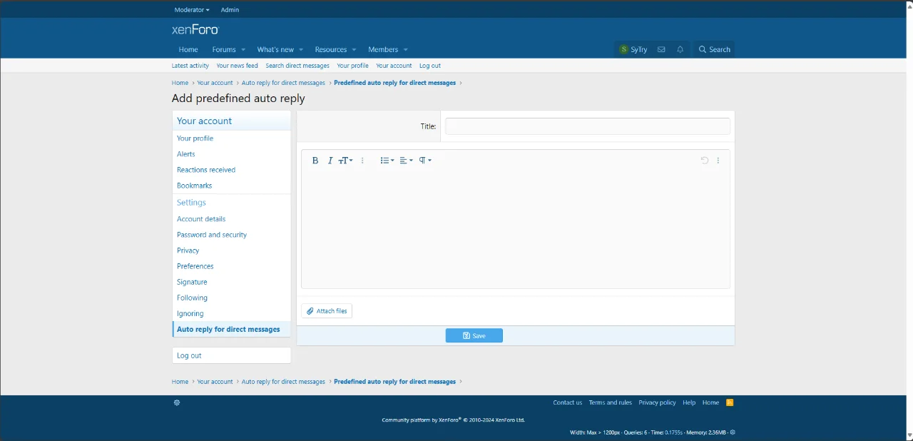Open the font size dropdown
The image size is (913, 441).
[345, 161]
